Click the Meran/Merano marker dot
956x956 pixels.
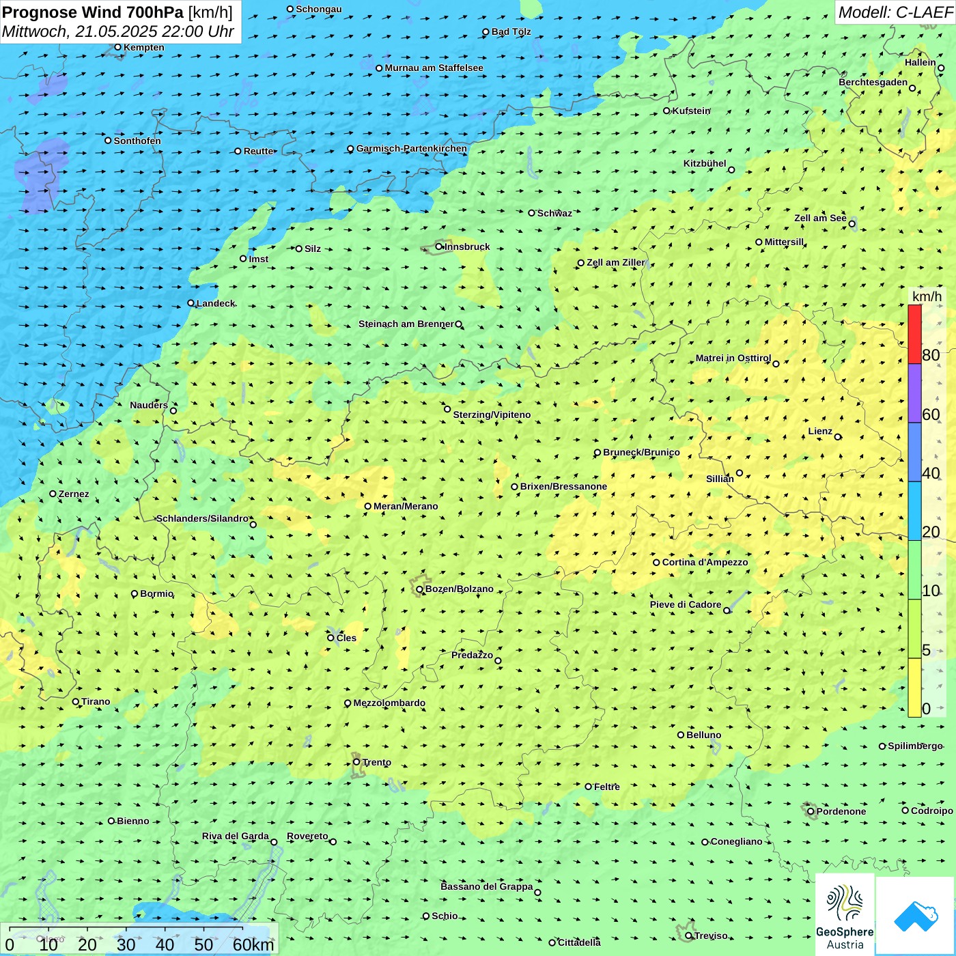368,506
